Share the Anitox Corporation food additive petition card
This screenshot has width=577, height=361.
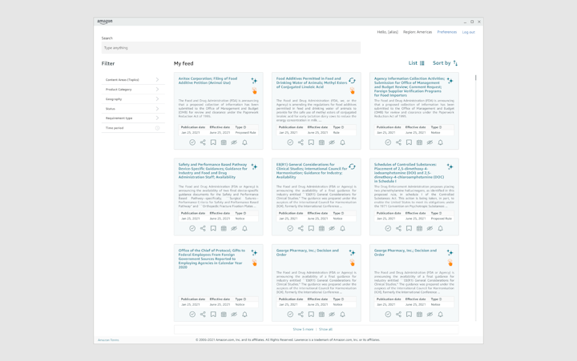point(203,142)
